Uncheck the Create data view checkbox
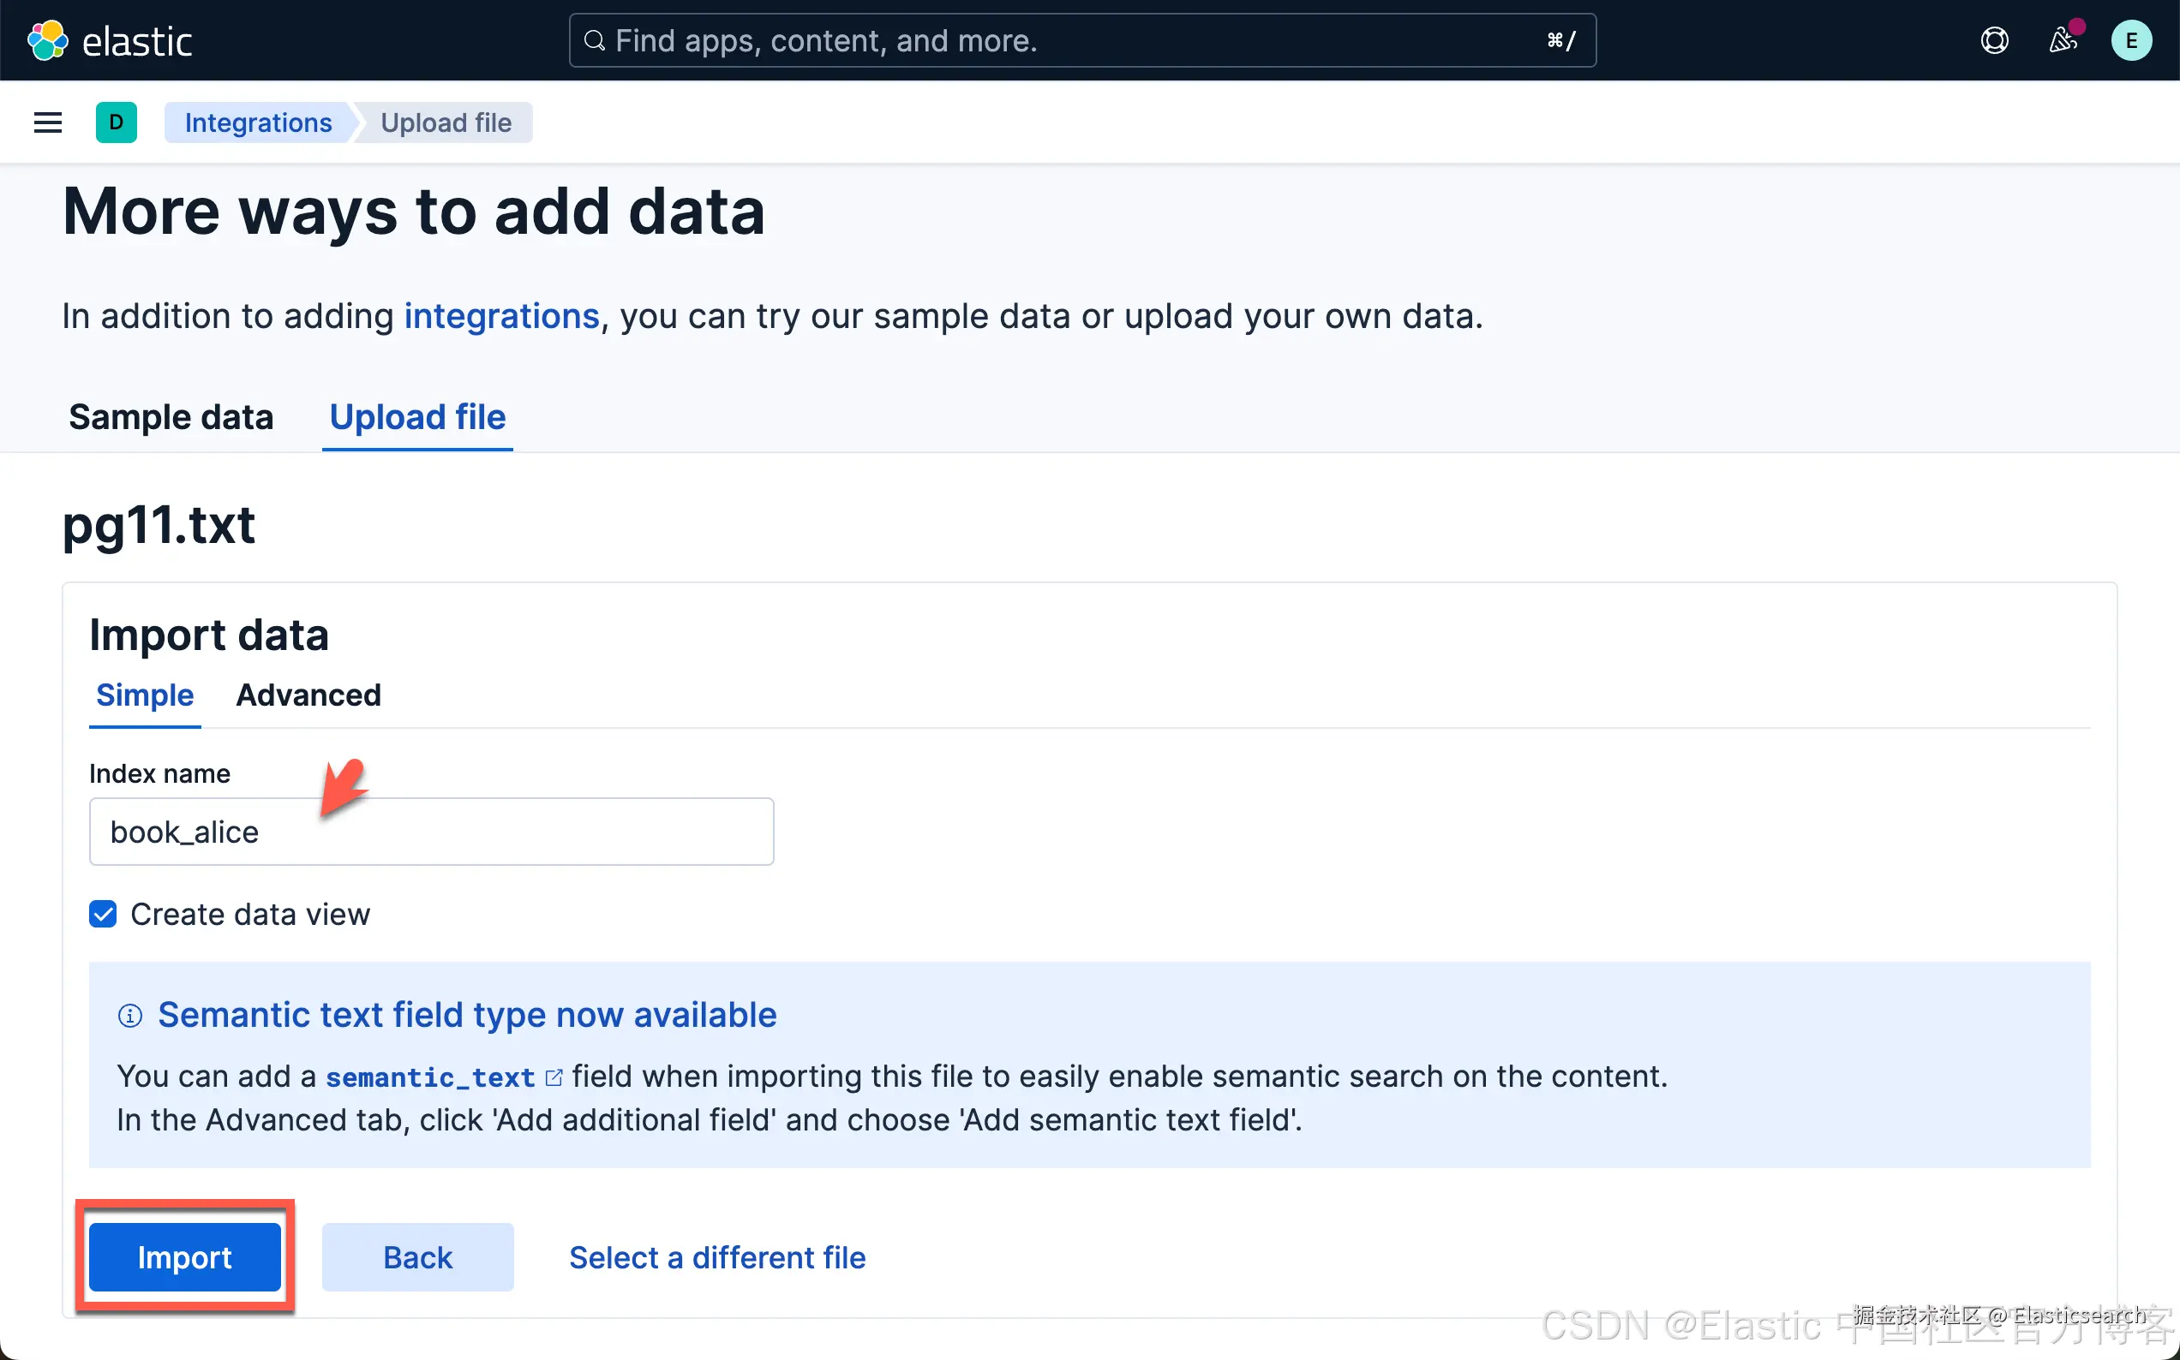This screenshot has height=1360, width=2180. point(104,914)
